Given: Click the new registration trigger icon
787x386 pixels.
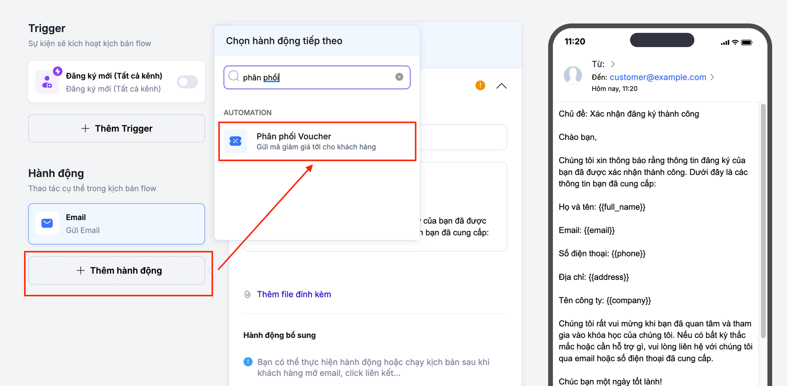Looking at the screenshot, I should coord(48,82).
